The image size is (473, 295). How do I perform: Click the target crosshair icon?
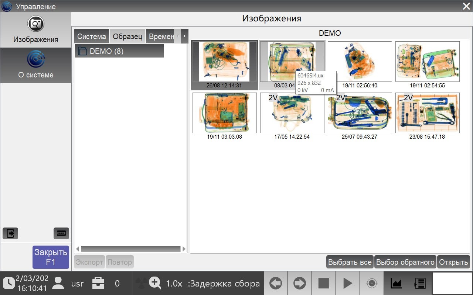pyautogui.click(x=372, y=283)
